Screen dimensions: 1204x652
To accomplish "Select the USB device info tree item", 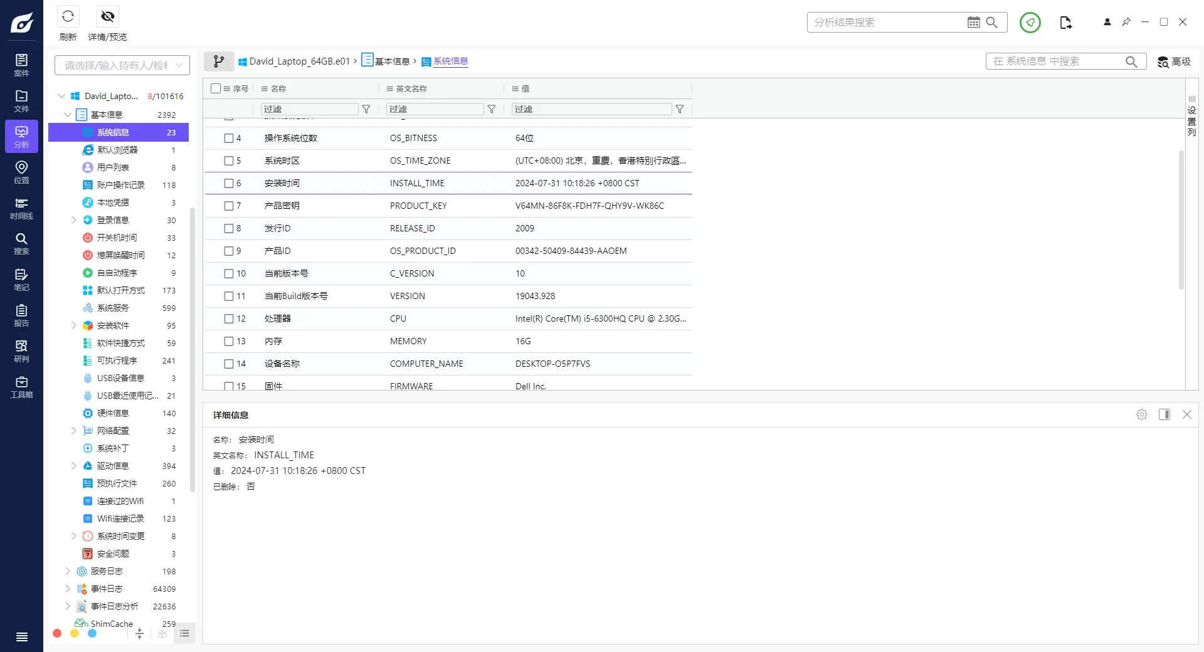I will [x=120, y=378].
